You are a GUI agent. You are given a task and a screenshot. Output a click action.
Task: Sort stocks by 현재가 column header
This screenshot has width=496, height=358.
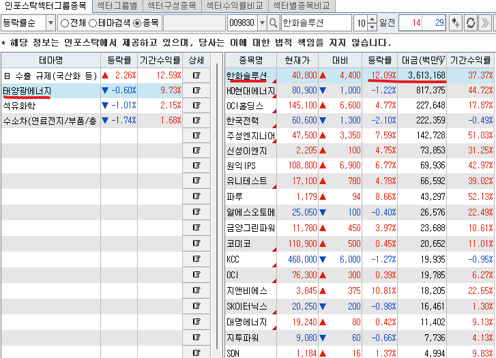point(297,60)
